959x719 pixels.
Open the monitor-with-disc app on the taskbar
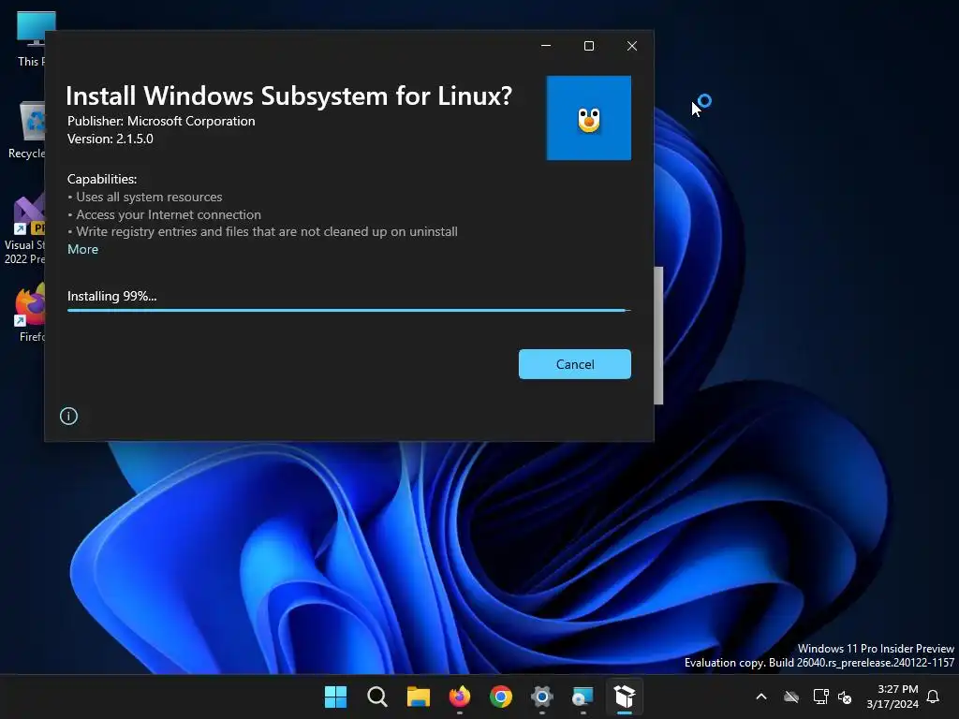tap(583, 697)
